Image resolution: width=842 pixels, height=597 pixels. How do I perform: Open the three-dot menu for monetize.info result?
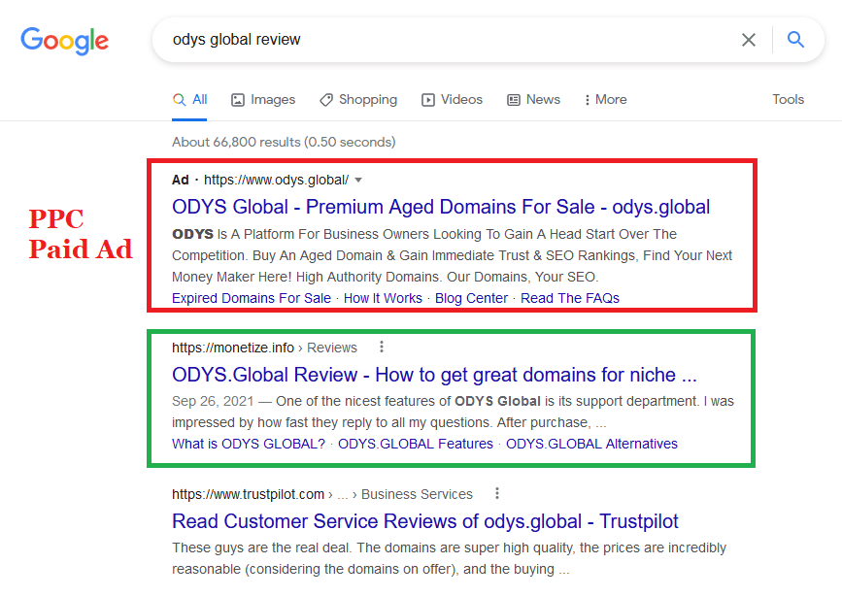coord(382,347)
